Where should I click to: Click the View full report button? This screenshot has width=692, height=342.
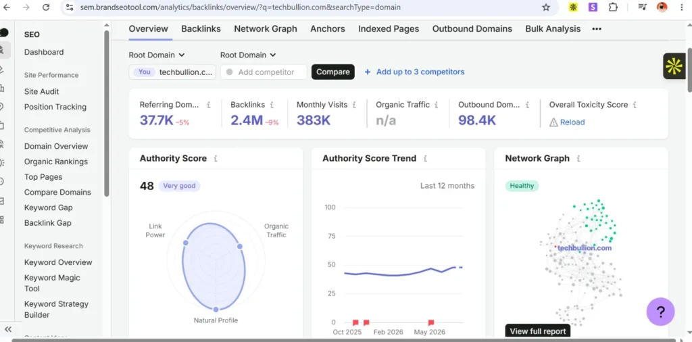click(x=537, y=331)
